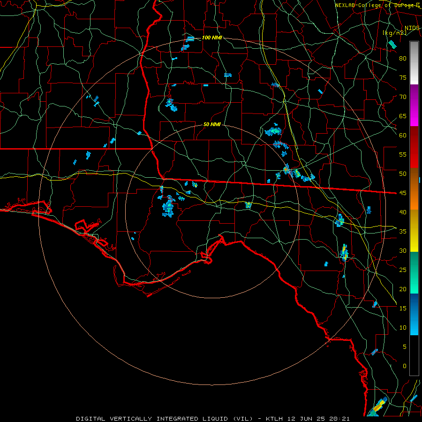Screen dimensions: 422x422
Task: Click the "NIDS" label above the scale
Action: click(x=412, y=28)
